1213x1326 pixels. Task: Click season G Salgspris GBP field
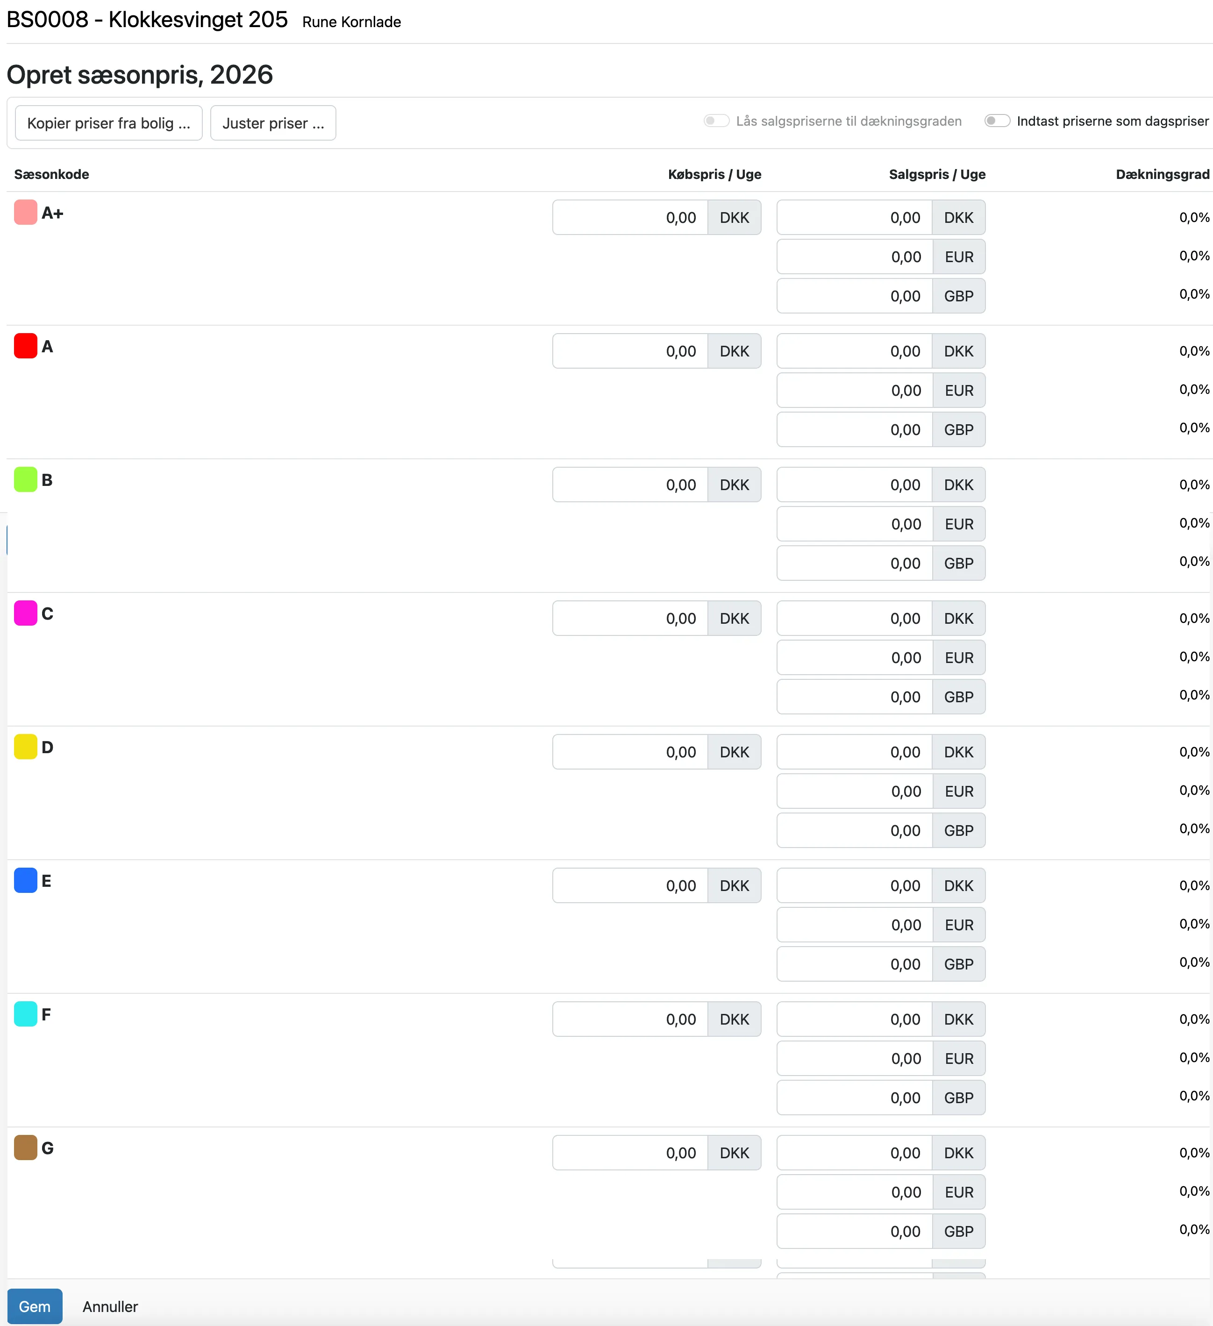(x=854, y=1231)
